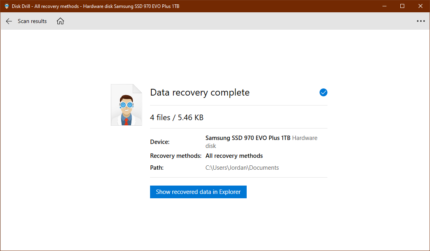Screen dimensions: 430x251
Task: Click the Path: field label
Action: tap(157, 167)
